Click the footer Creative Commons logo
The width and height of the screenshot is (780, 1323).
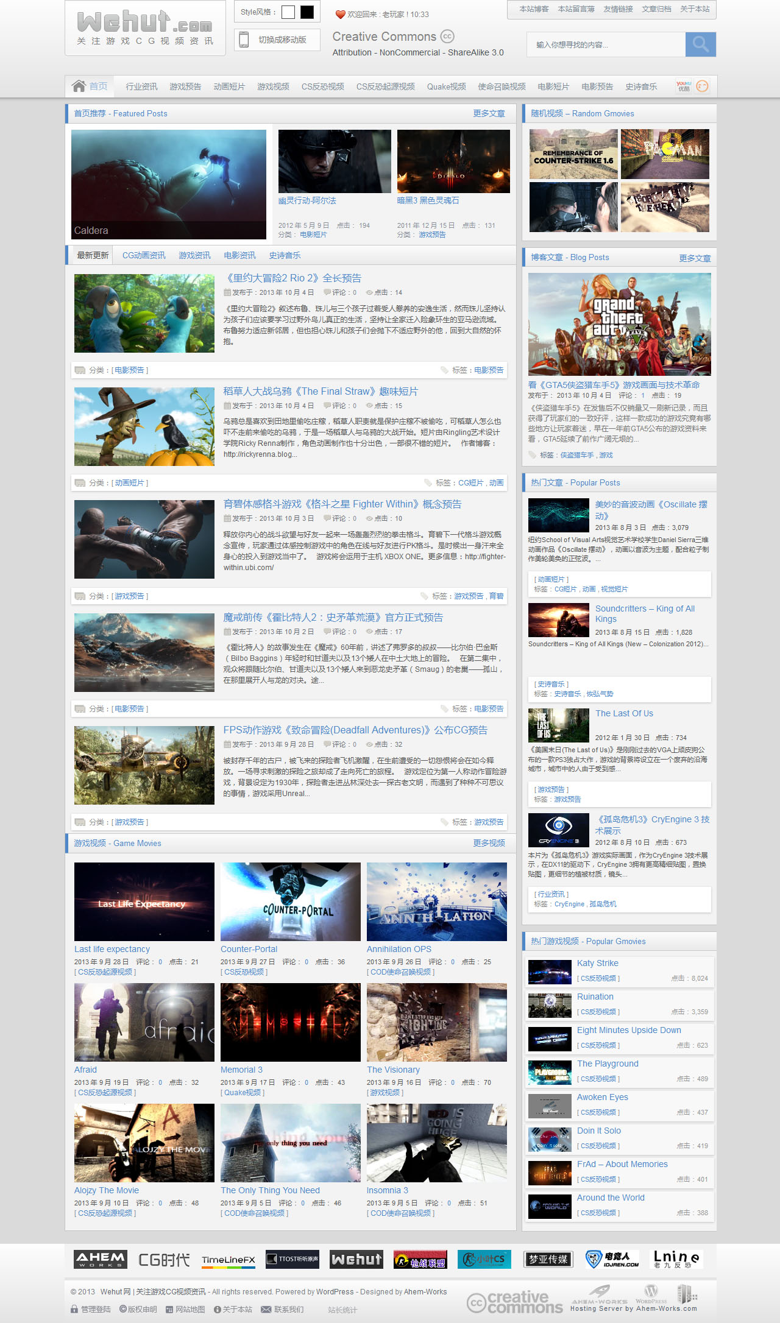pos(515,1302)
